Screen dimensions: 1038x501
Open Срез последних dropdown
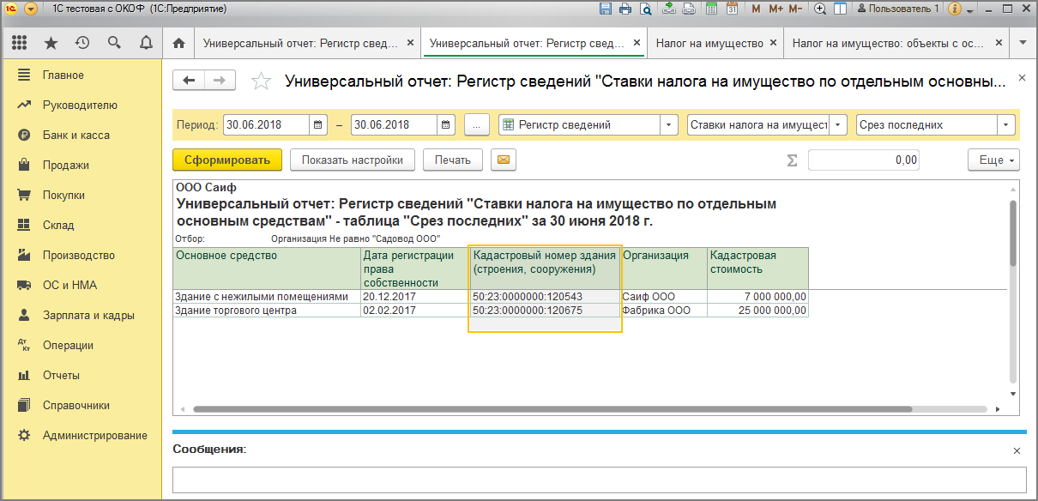[1007, 125]
